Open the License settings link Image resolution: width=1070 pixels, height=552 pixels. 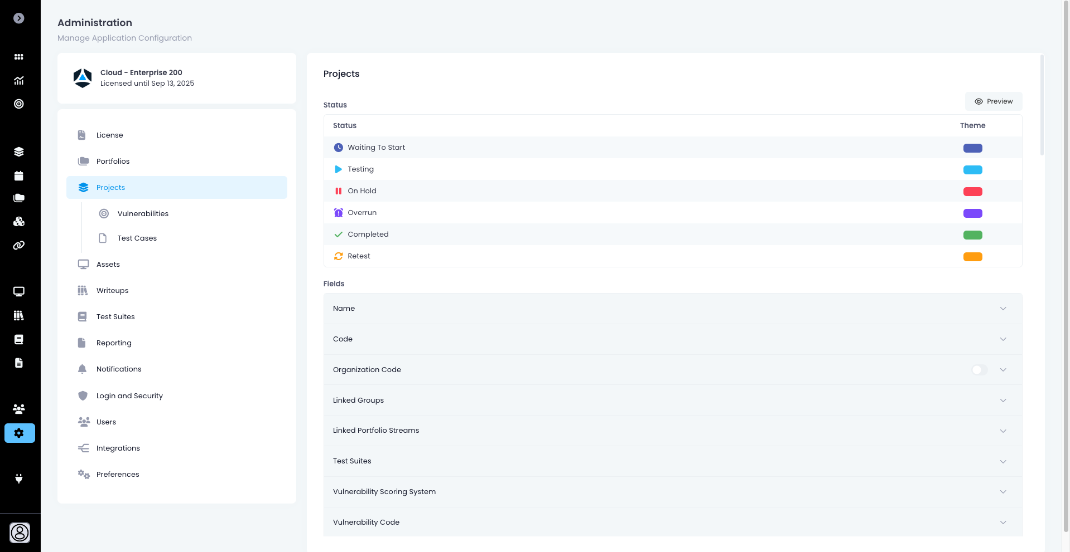point(109,135)
